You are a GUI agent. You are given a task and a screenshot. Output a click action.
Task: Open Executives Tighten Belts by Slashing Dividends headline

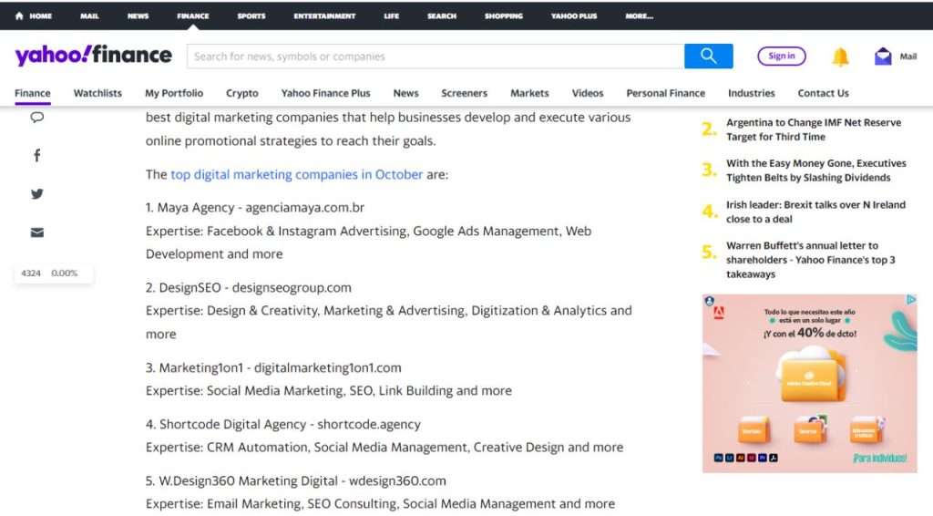(x=815, y=170)
